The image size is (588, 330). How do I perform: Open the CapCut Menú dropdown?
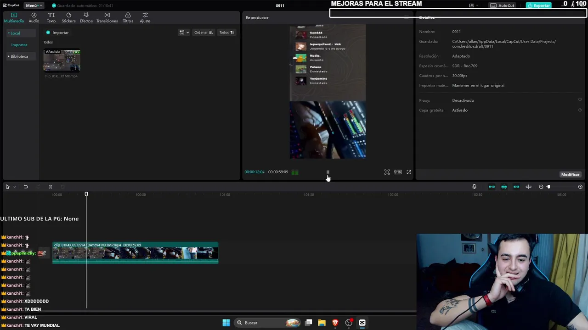click(34, 5)
